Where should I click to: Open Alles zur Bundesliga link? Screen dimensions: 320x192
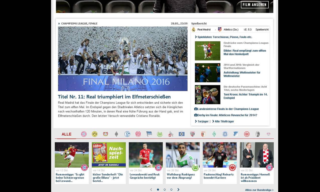click(x=259, y=190)
